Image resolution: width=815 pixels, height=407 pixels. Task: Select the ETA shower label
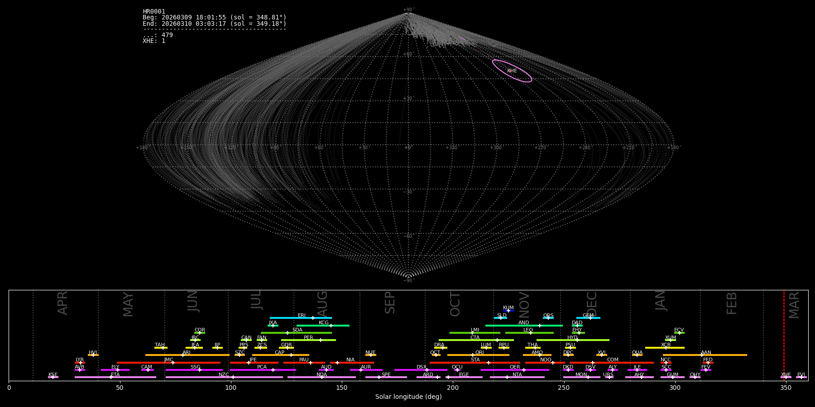[x=115, y=375]
